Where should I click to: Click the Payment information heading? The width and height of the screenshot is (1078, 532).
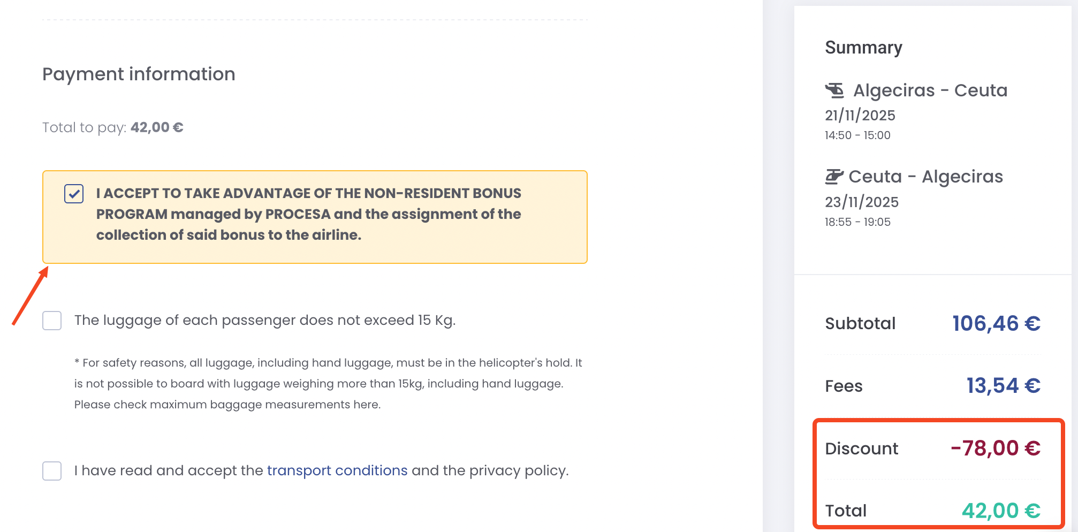[139, 74]
